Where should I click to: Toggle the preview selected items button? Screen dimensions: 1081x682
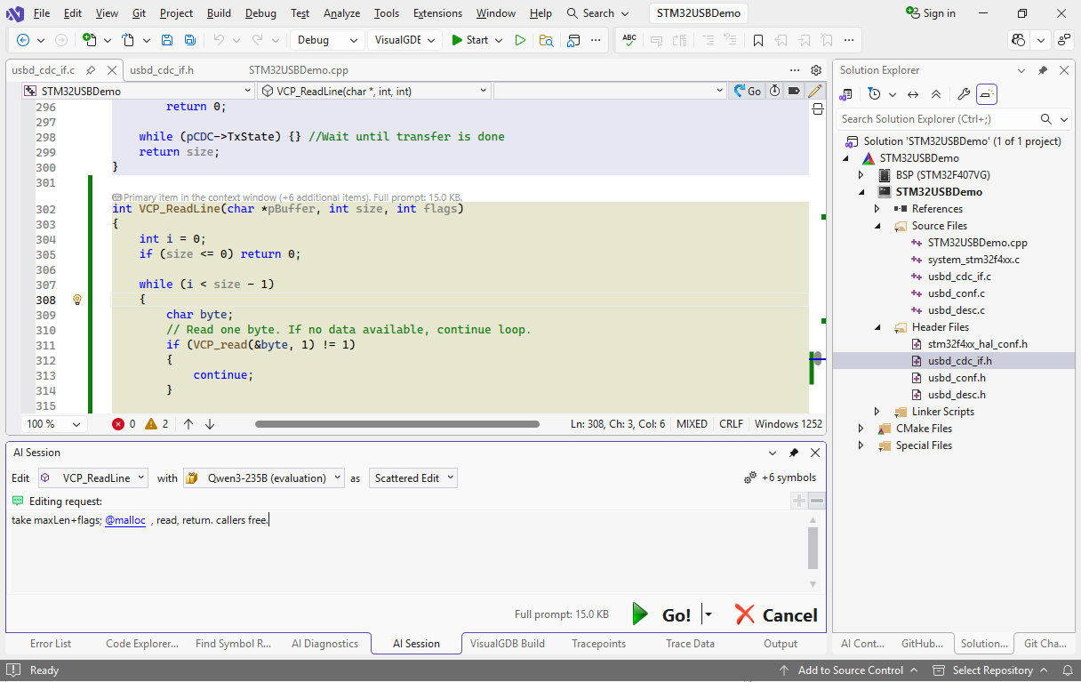tap(987, 94)
